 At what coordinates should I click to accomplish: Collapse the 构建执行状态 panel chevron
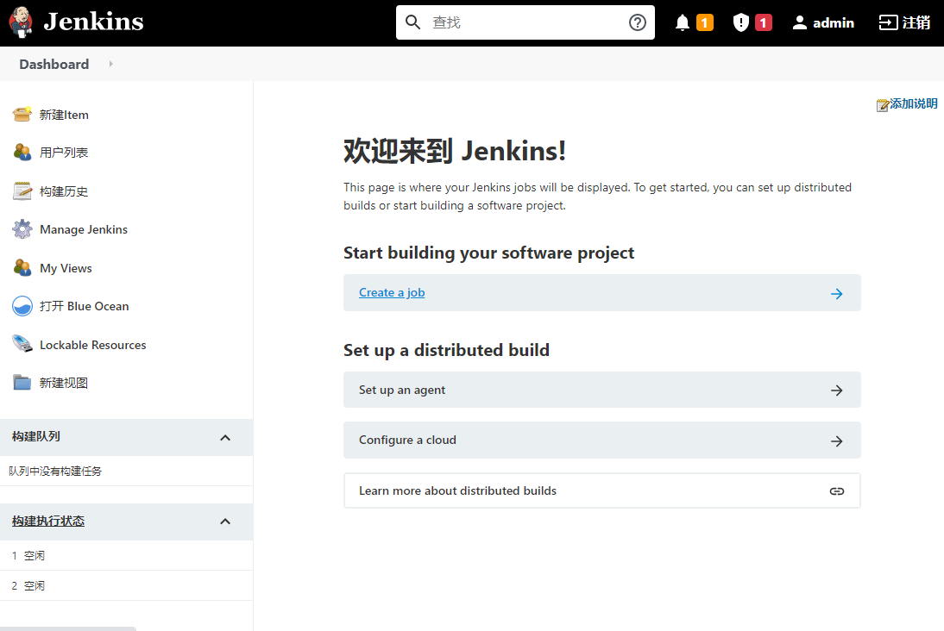click(225, 522)
